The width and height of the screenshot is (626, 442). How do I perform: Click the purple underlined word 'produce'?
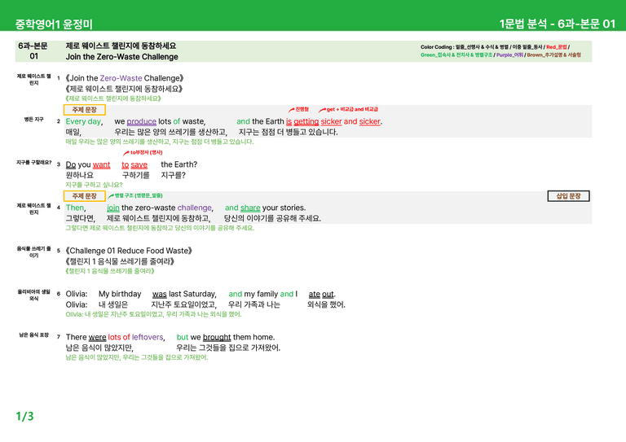click(141, 121)
